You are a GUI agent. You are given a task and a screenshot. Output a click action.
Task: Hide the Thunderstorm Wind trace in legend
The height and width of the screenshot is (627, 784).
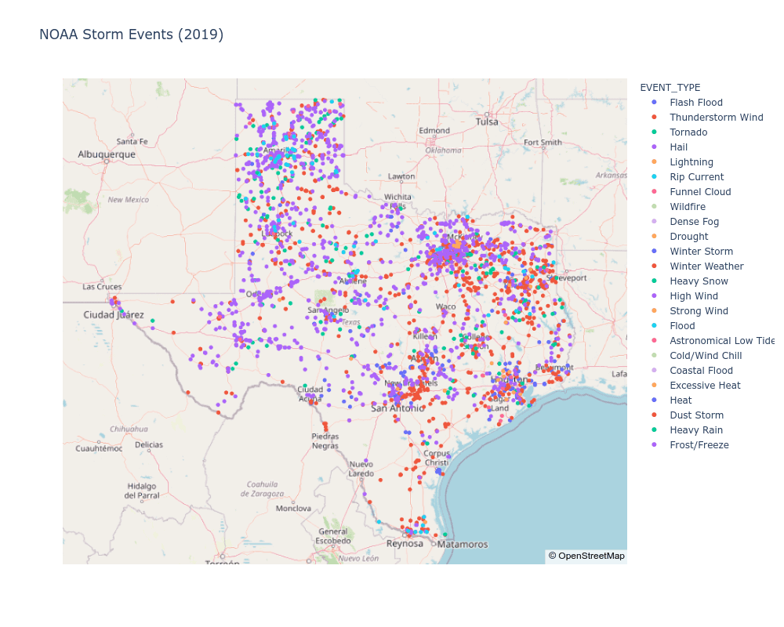pos(716,118)
